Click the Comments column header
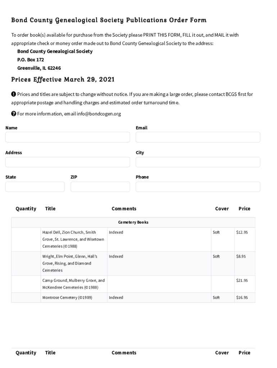Screen dimensions: 277x368 click(x=124, y=208)
